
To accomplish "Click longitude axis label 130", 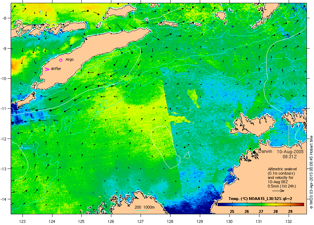I will [x=229, y=221].
